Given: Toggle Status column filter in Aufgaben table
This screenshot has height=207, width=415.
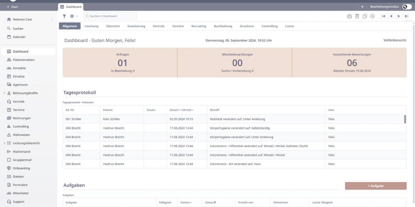Looking at the screenshot, I should (215, 203).
